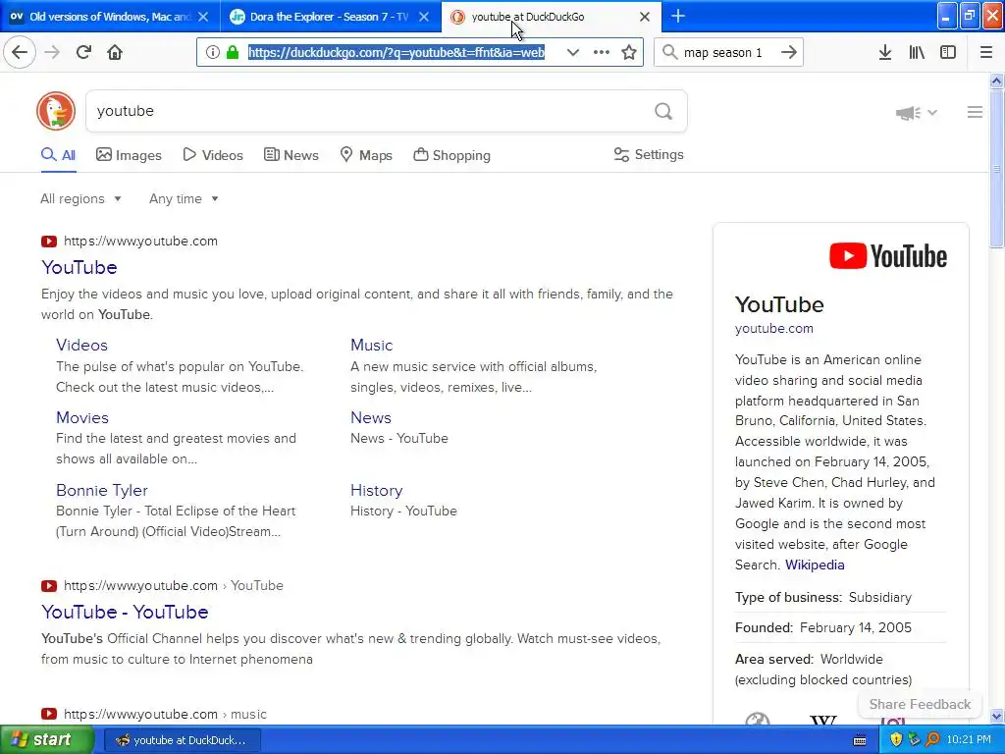This screenshot has height=754, width=1005.
Task: Click the Share Feedback button
Action: 920,704
